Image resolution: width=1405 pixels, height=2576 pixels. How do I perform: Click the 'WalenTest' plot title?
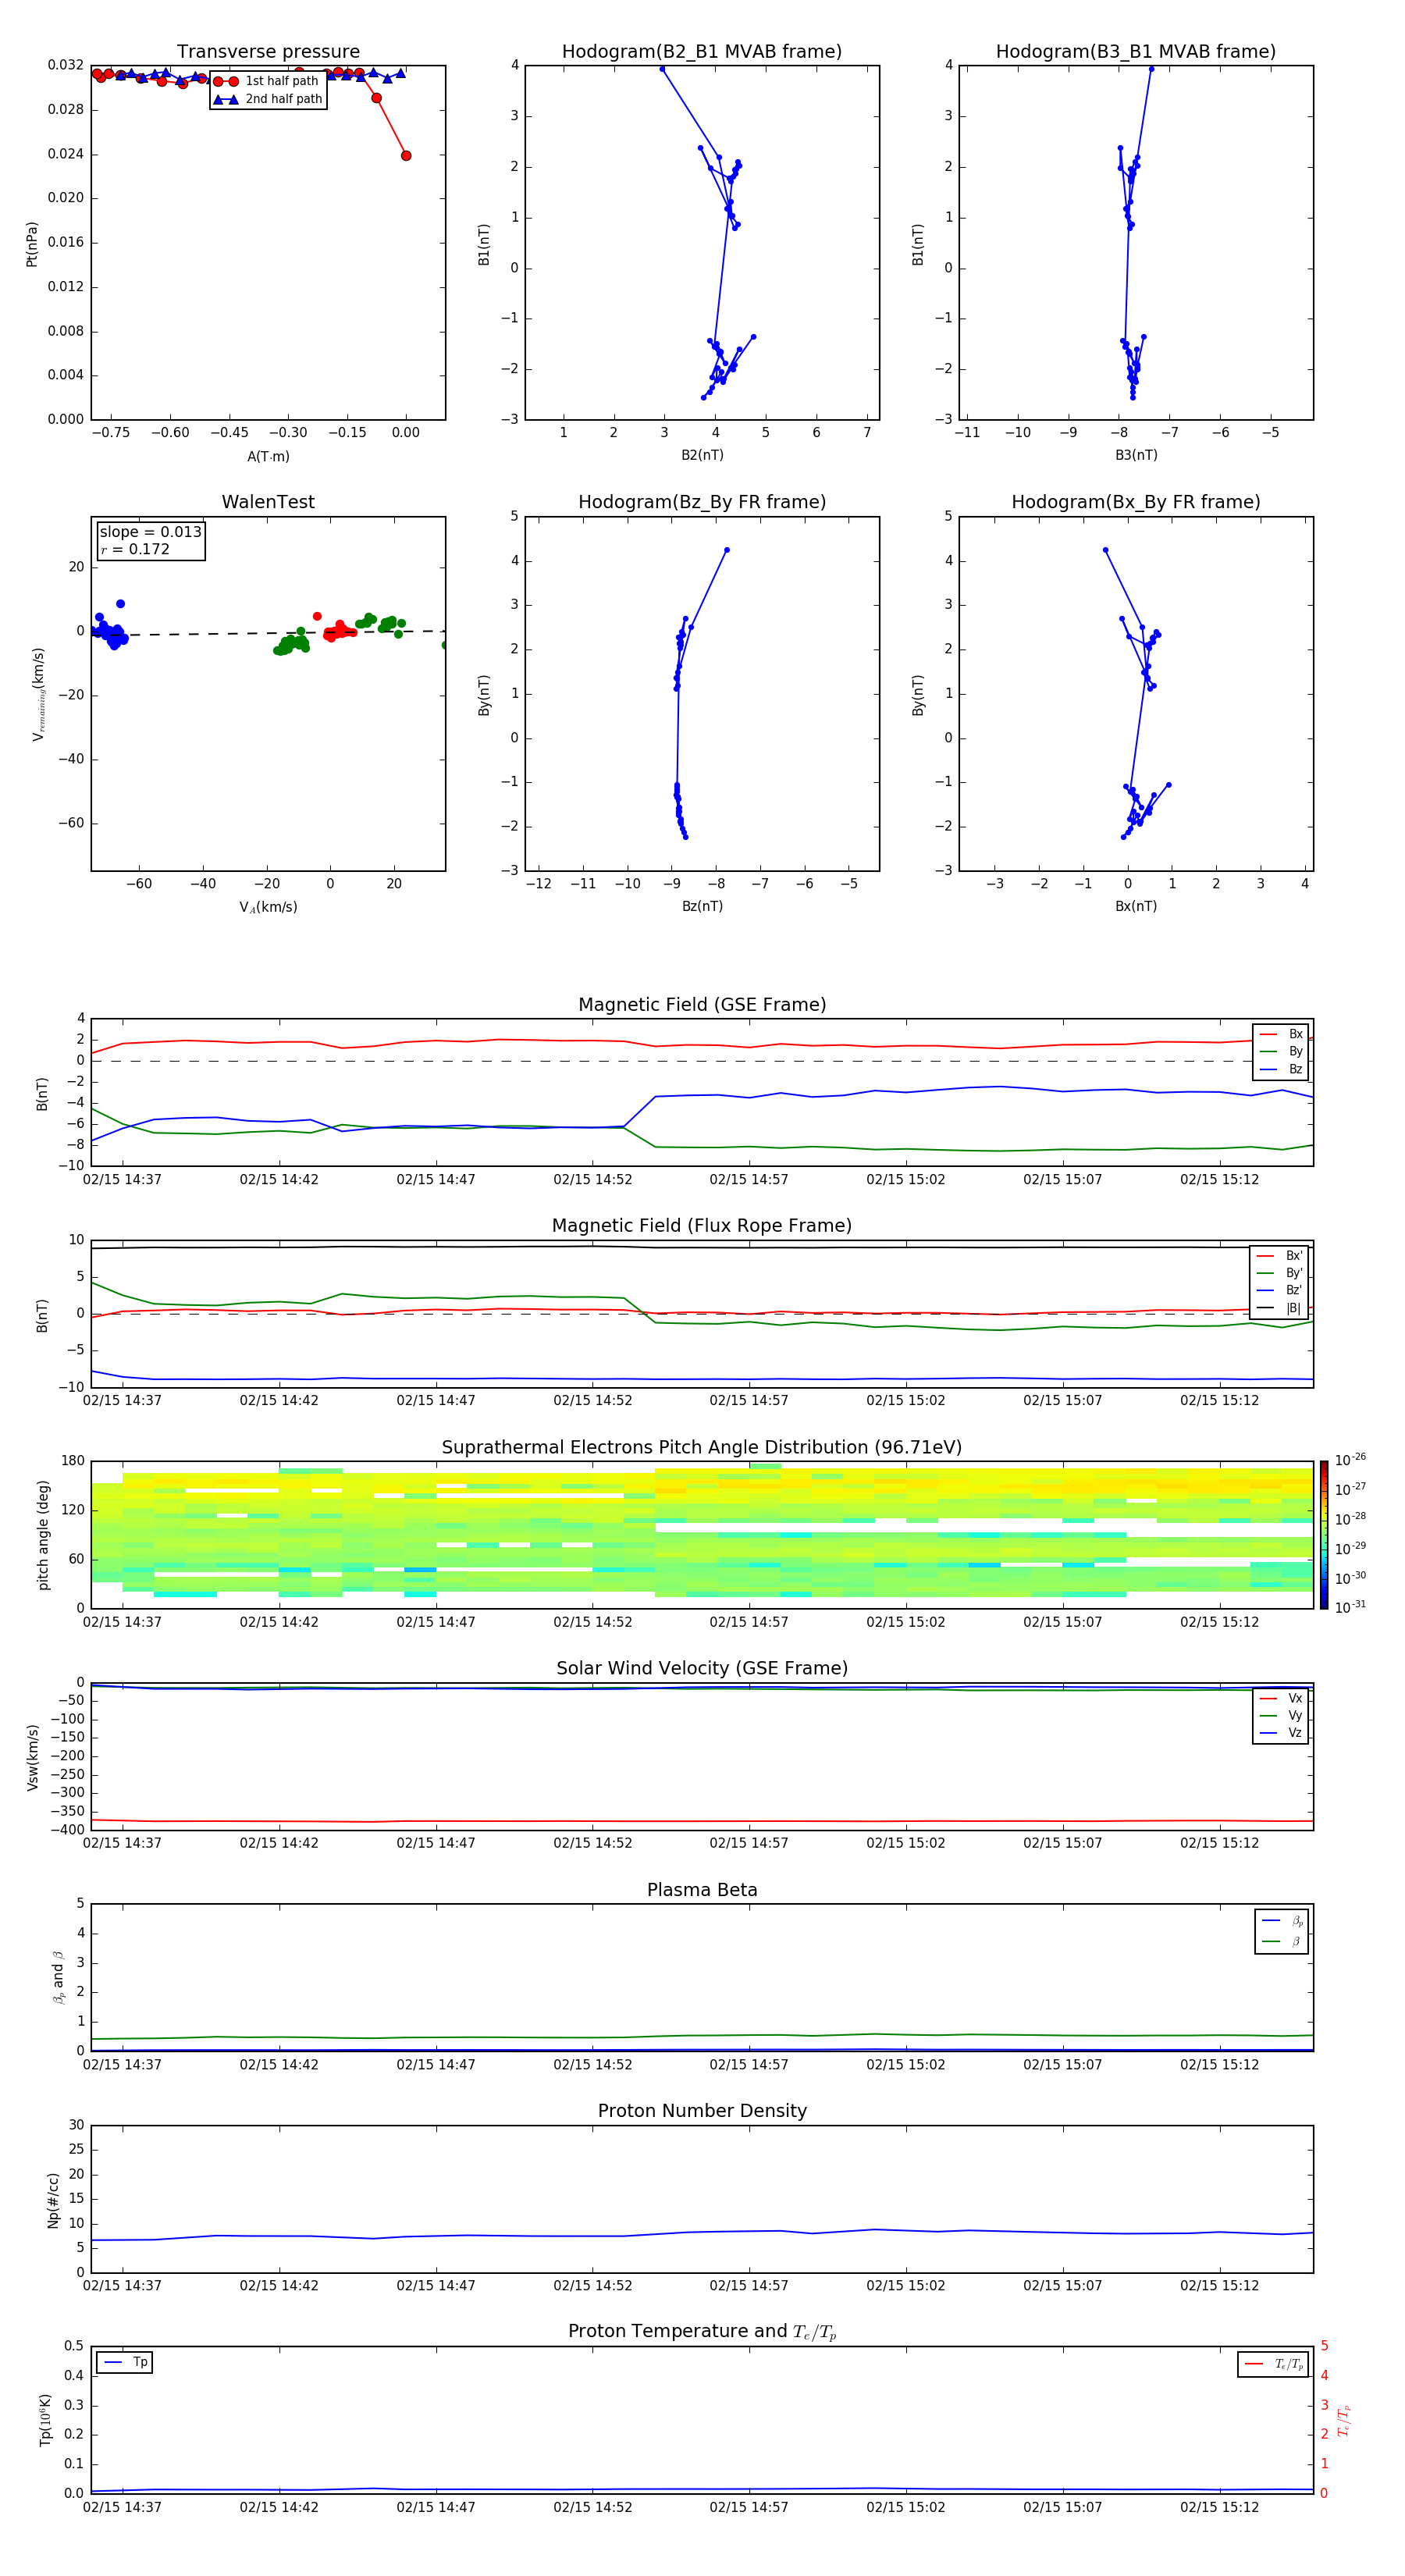pos(268,502)
